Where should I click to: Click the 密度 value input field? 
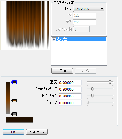coord(70,83)
